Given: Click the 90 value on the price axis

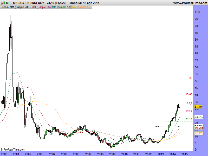Looking at the screenshot, I should (x=196, y=26).
